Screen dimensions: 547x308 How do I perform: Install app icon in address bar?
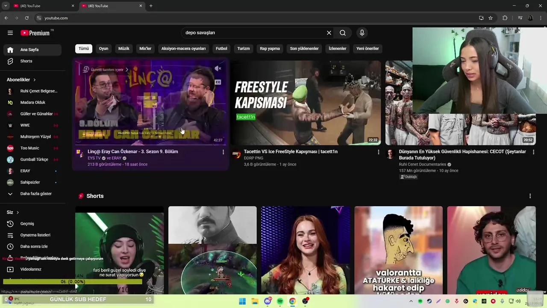tap(481, 18)
